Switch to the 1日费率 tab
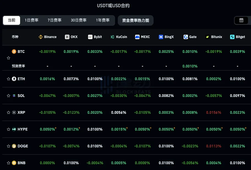The image size is (251, 170). 32,20
